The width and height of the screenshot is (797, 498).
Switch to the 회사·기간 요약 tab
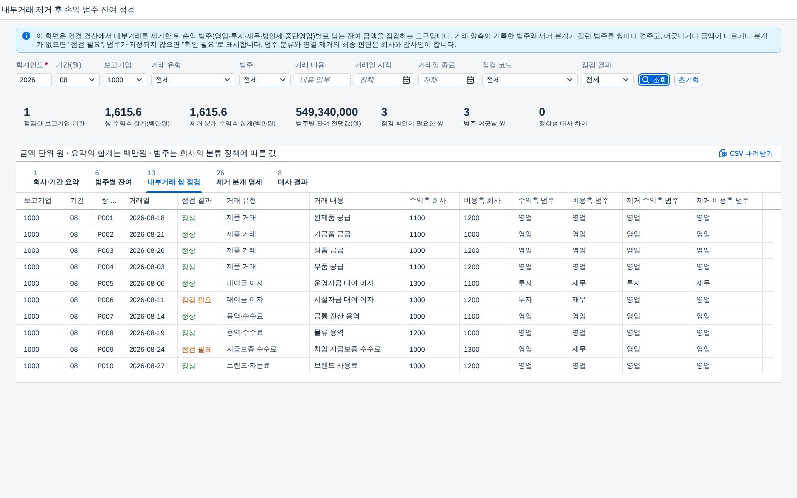56,178
